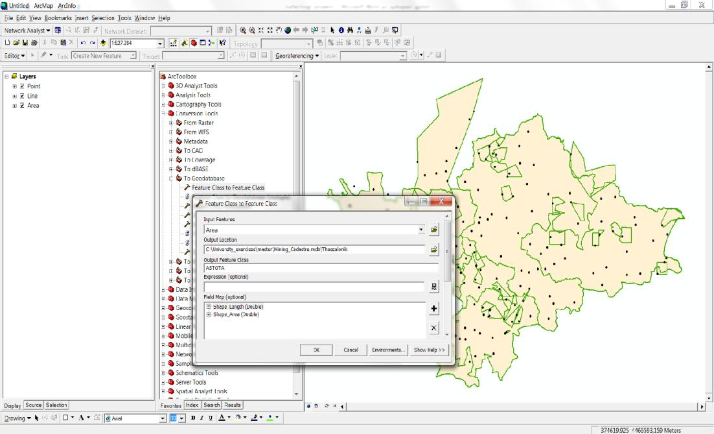Expand Shape_Length field in Field Map
714x434 pixels.
click(209, 307)
